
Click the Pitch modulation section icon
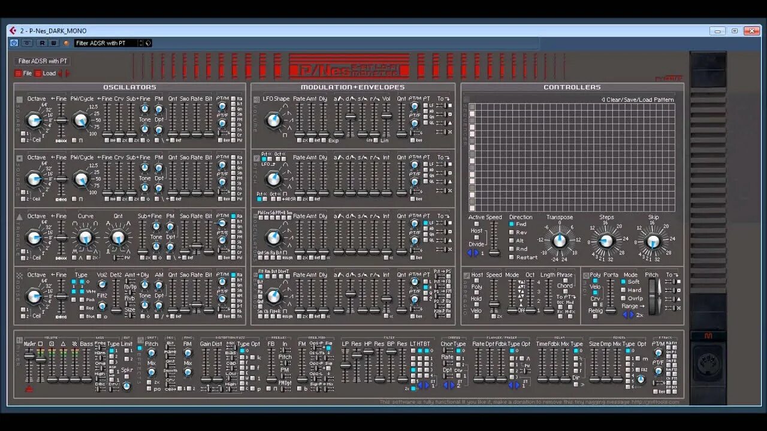coord(257,158)
